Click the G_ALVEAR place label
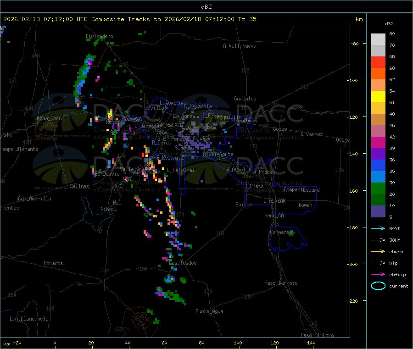Viewport: 413px width, 349px height. [275, 201]
